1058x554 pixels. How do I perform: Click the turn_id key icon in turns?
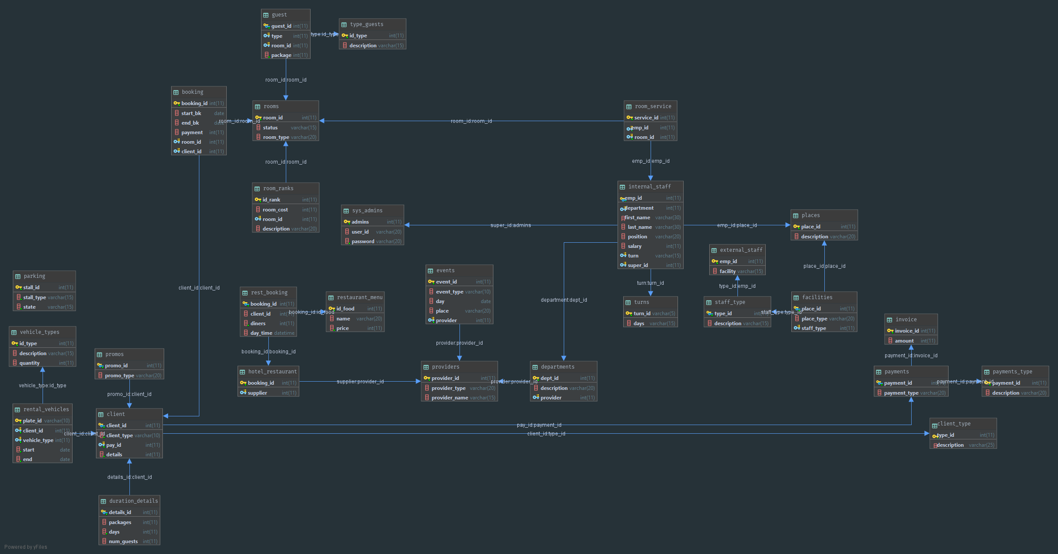(x=628, y=313)
